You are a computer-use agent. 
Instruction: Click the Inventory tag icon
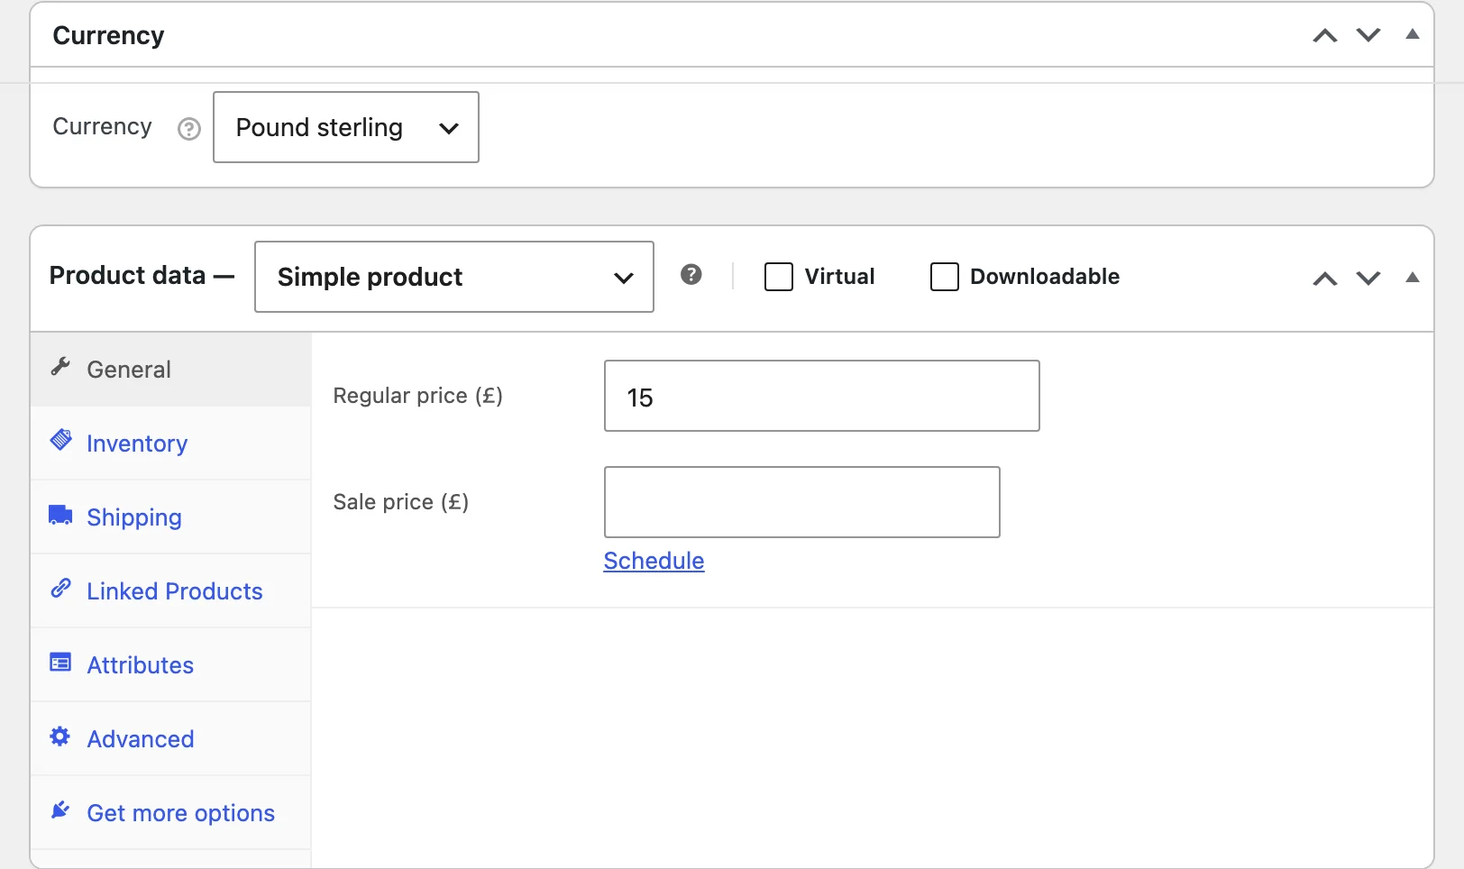(60, 440)
